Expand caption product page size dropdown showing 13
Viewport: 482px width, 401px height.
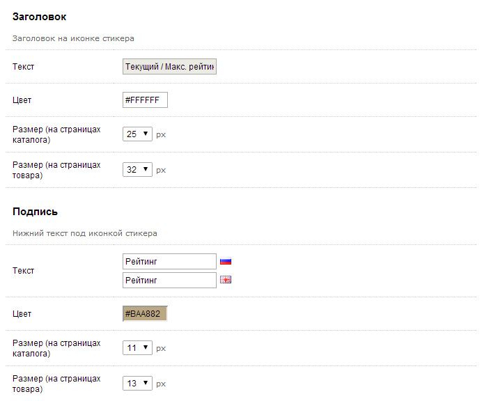click(x=137, y=383)
